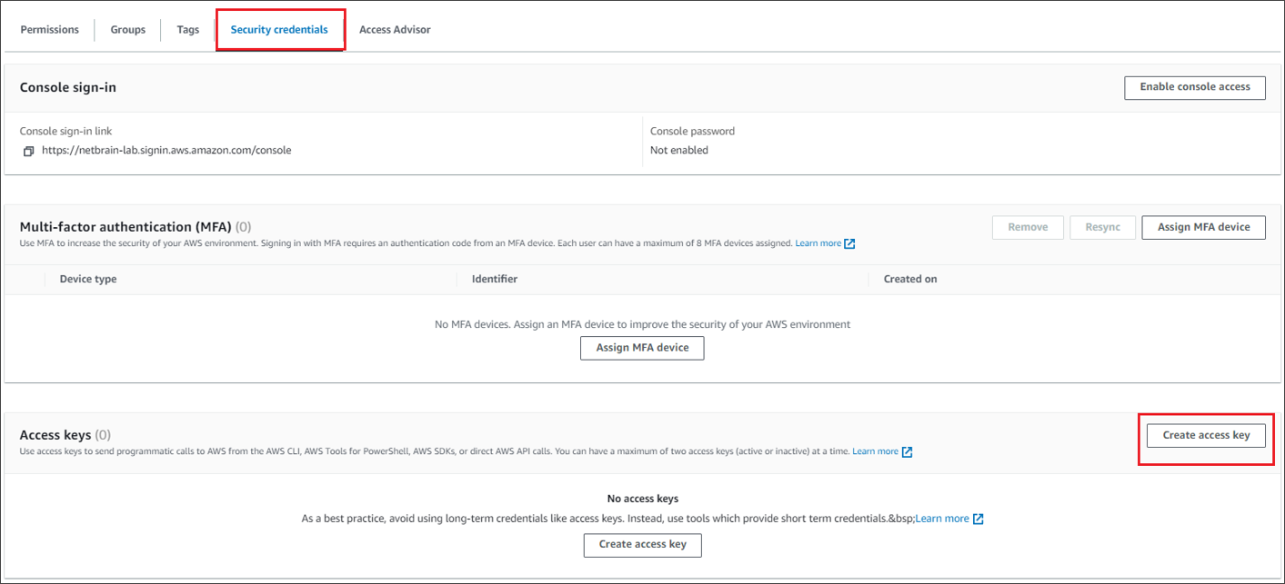The width and height of the screenshot is (1285, 584).
Task: Click external link icon beside MFA Learn more
Action: 849,243
